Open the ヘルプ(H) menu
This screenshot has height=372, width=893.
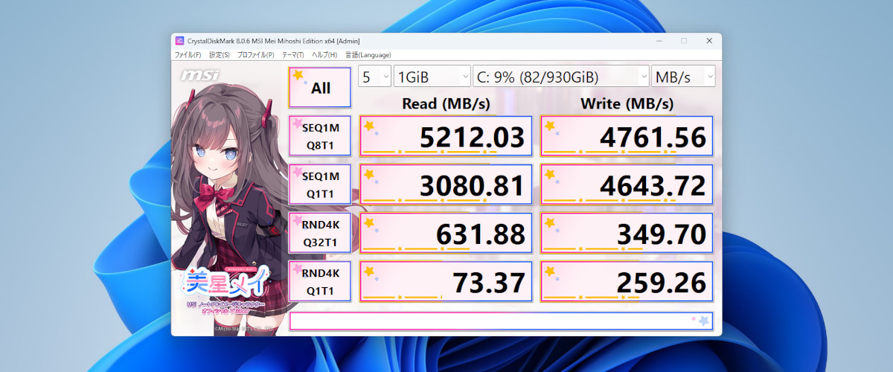[324, 54]
